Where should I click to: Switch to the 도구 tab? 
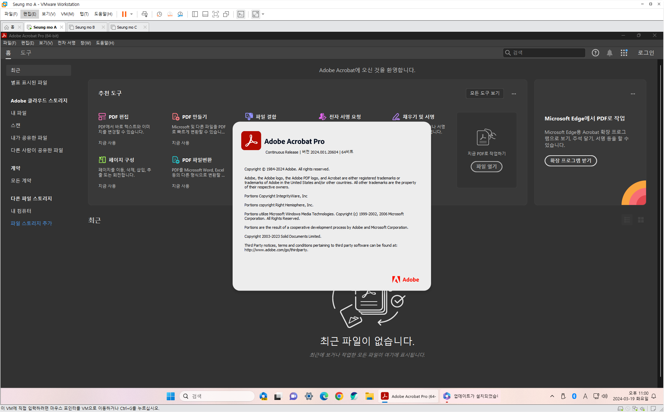point(26,53)
